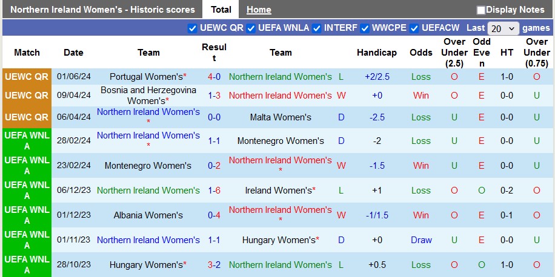Click the -2.5 handicap for Malta match
Viewport: 555px width, 277px height.
(x=377, y=117)
